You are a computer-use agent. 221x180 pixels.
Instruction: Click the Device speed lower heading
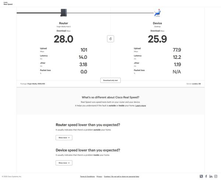point(88,150)
